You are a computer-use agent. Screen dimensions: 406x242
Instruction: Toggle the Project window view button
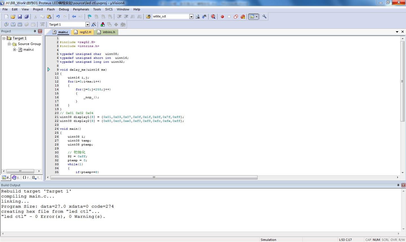252,17
